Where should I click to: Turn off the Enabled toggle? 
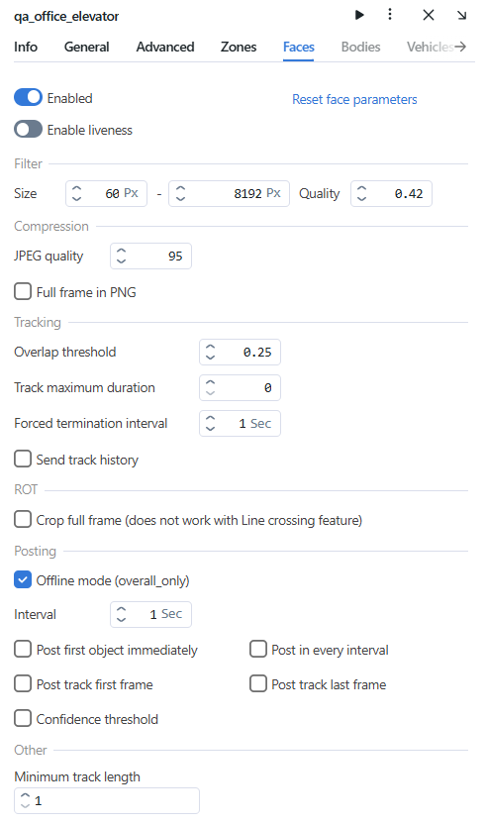tap(28, 97)
